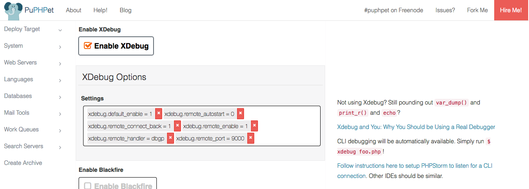Tick the Enable Blackfire checkbox
The image size is (529, 189).
click(x=88, y=186)
